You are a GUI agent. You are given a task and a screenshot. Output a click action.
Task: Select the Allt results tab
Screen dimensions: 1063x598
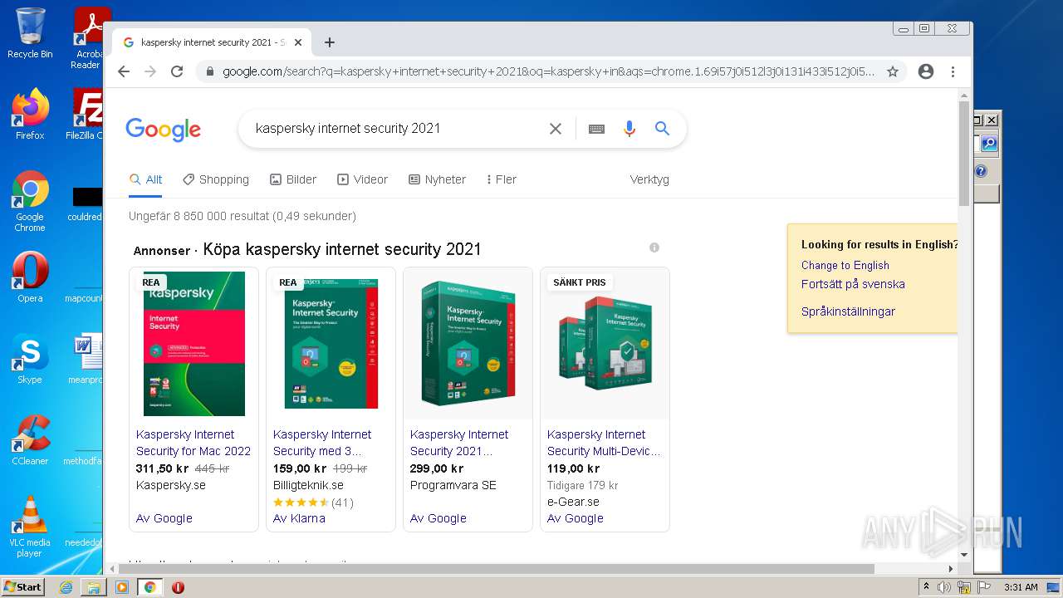145,179
